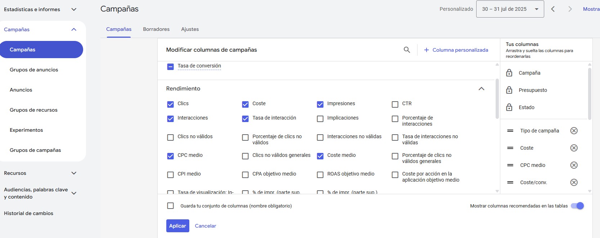
Task: Check ROAS objetivo medio checkbox
Action: pos(320,175)
